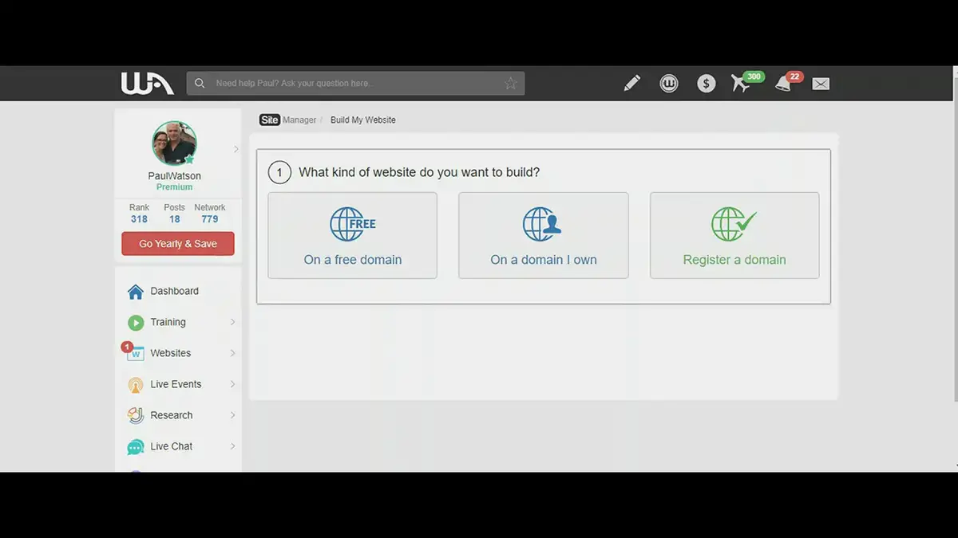Open the dollar sign affiliate icon

[706, 83]
